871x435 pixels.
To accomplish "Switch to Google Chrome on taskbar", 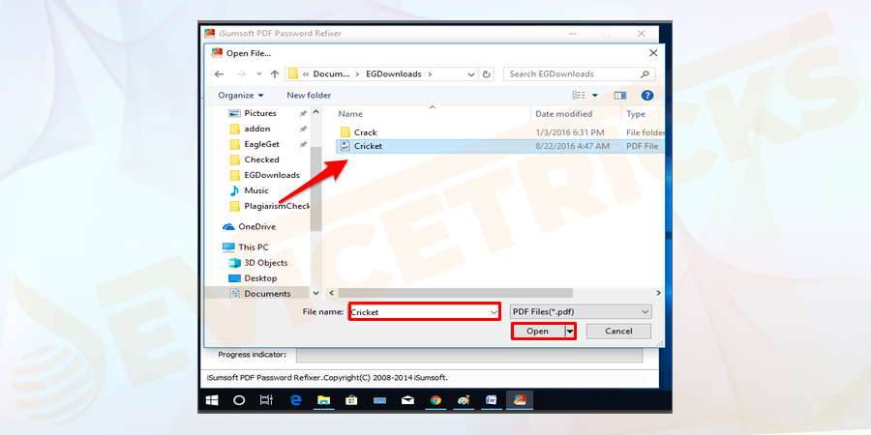I will click(435, 400).
